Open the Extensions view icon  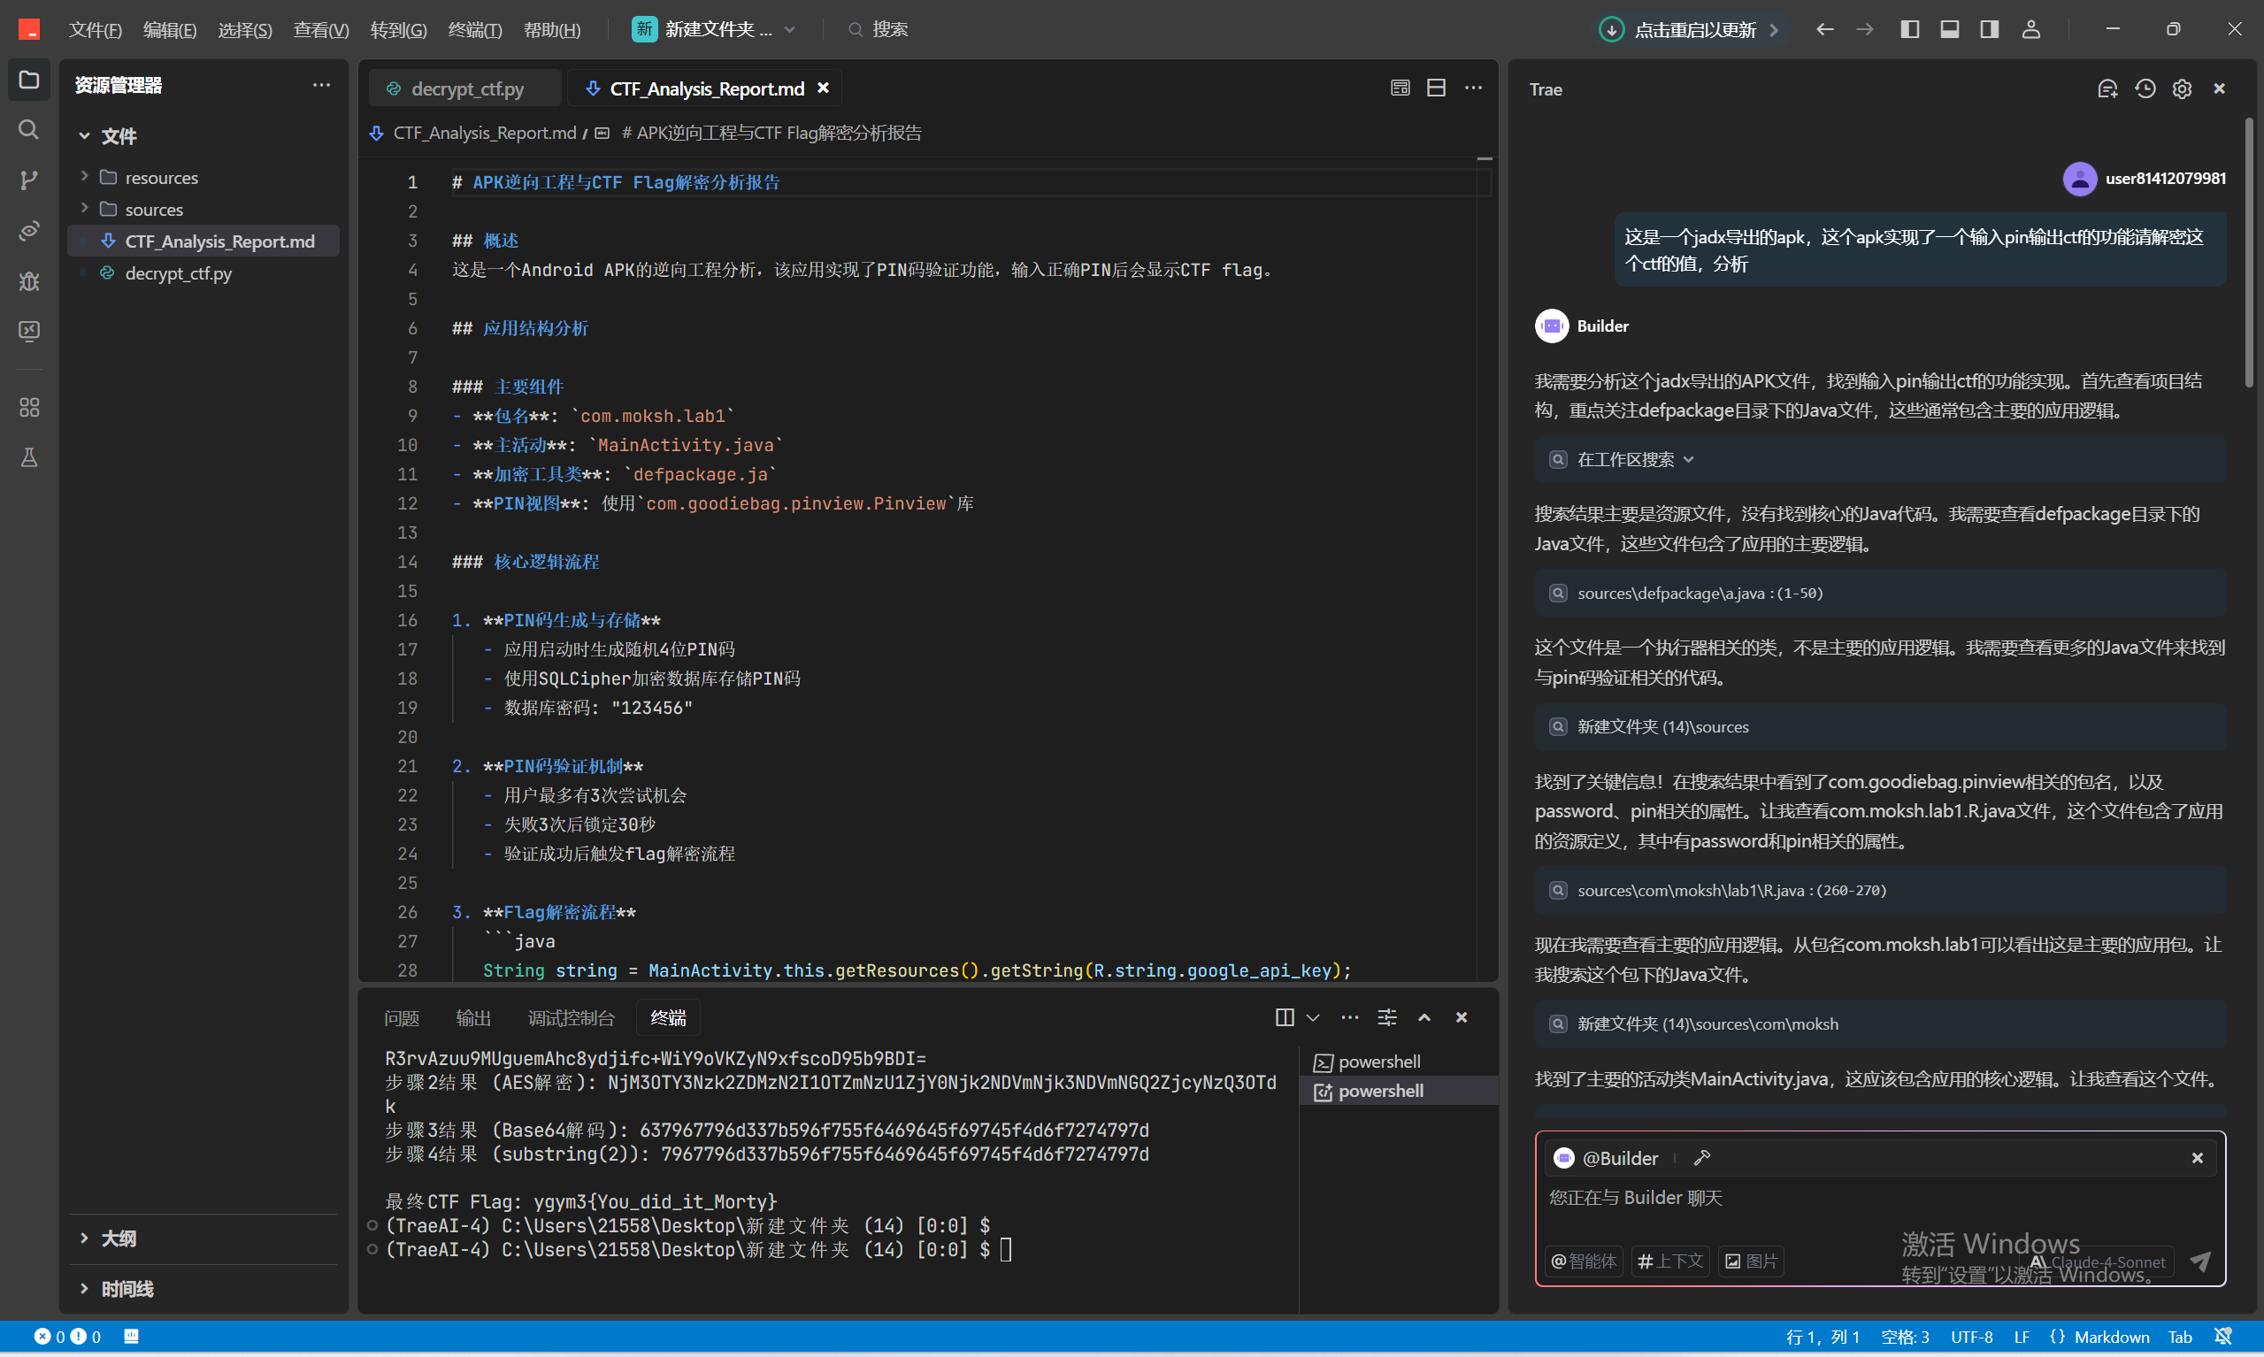tap(29, 407)
